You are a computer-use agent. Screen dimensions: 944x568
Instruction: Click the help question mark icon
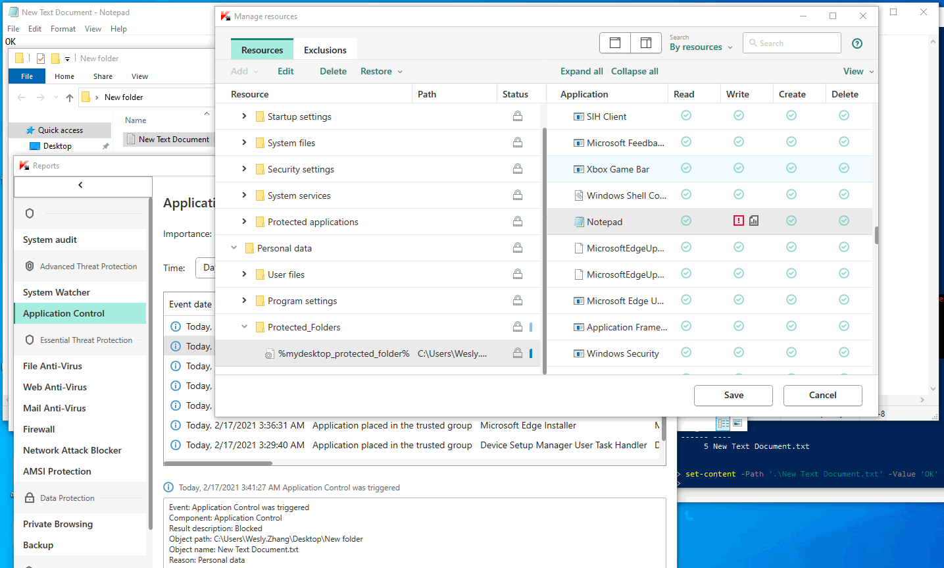(857, 43)
